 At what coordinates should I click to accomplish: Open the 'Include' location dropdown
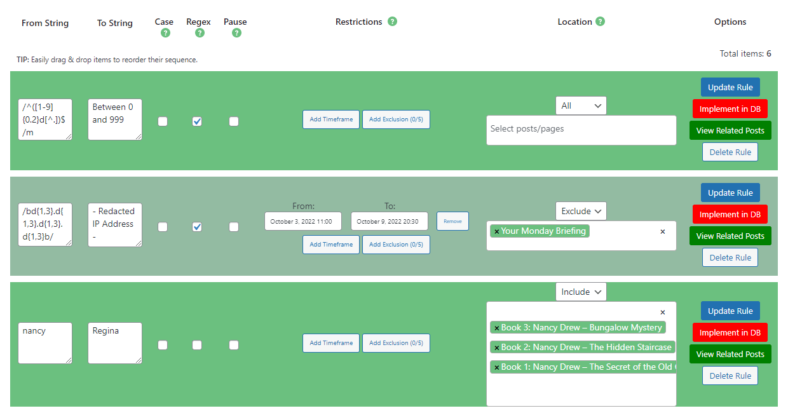581,292
